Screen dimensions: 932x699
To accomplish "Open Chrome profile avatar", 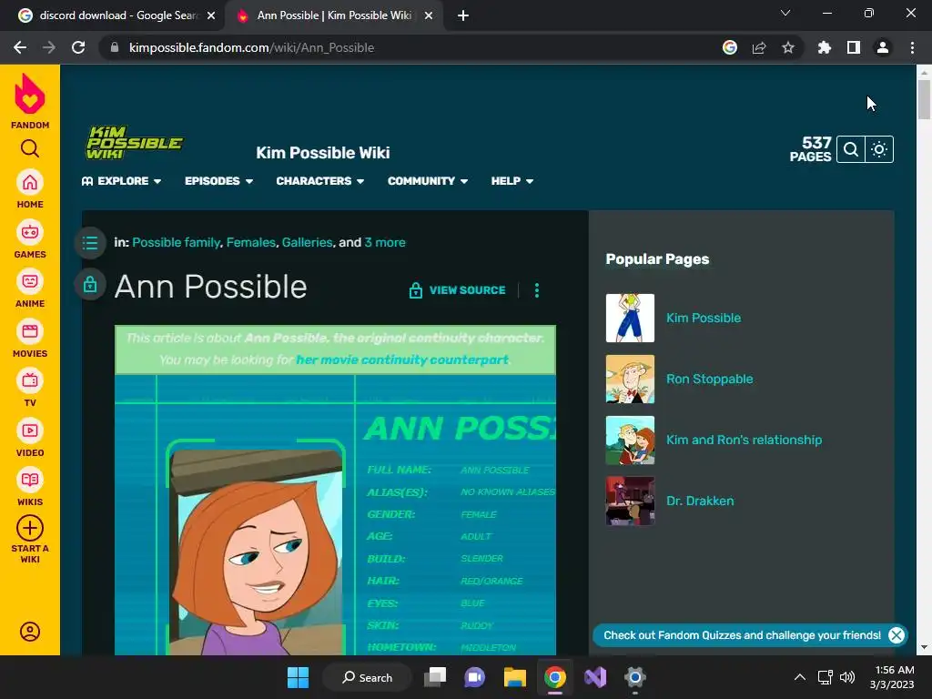I will pyautogui.click(x=883, y=47).
